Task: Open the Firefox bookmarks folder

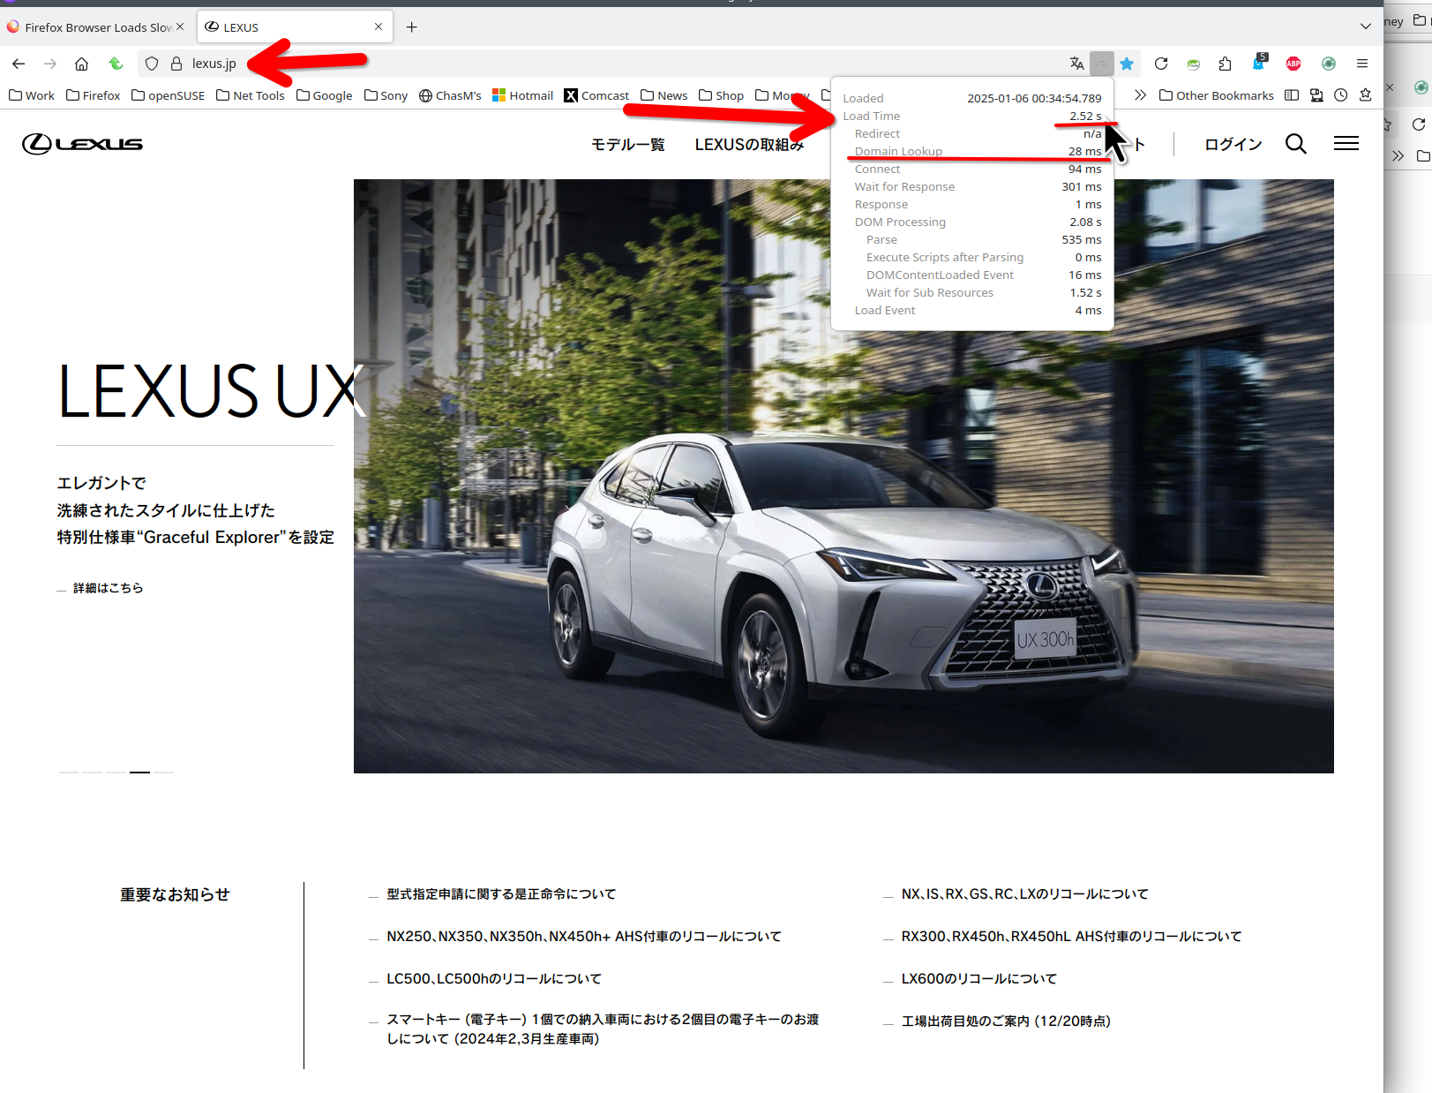Action: point(94,95)
